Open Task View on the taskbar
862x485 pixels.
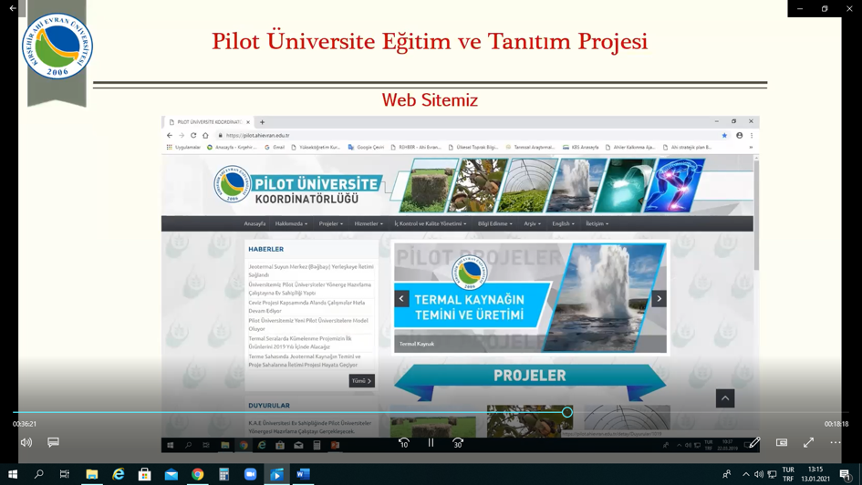pyautogui.click(x=65, y=474)
